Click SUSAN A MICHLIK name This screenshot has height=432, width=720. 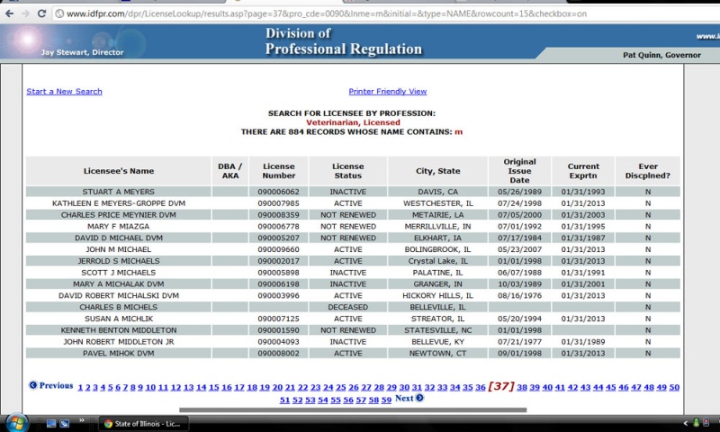pos(119,319)
